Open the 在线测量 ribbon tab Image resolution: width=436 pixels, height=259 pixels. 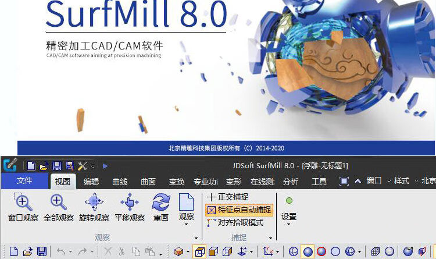tap(262, 182)
